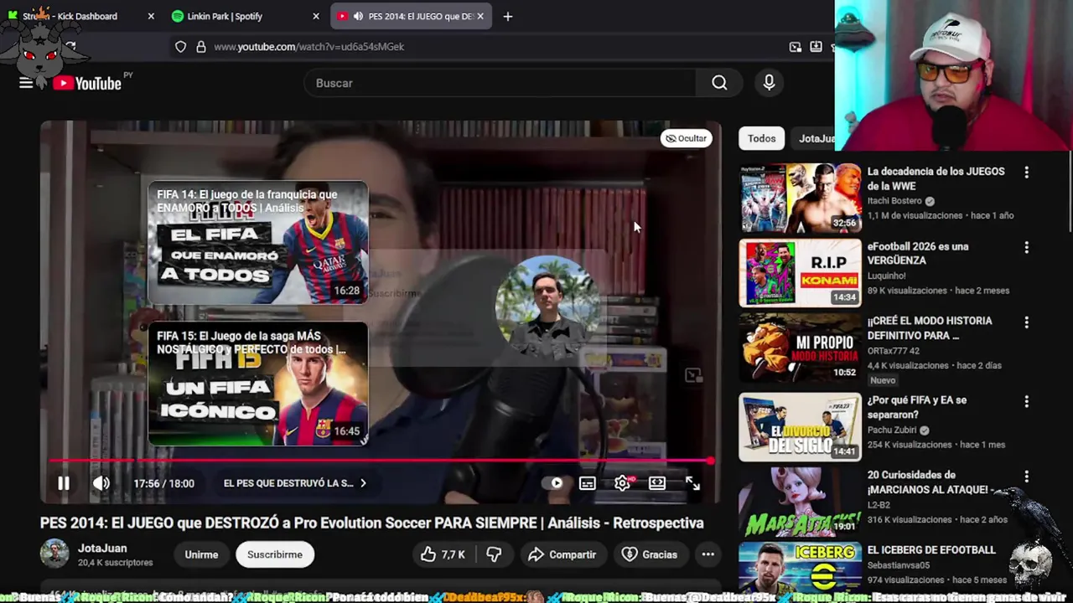Open options for CREÉ EL MODO HISTORIA video
1073x603 pixels.
pos(1026,322)
